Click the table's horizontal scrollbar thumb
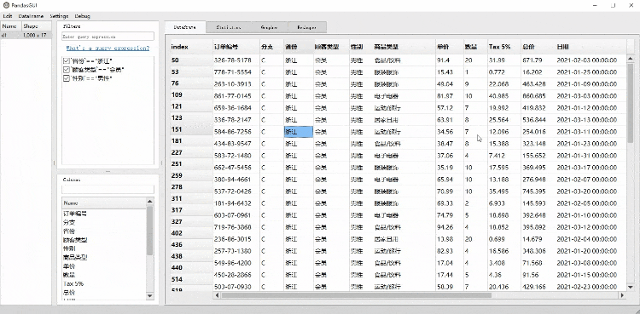640x314 pixels. click(357, 295)
